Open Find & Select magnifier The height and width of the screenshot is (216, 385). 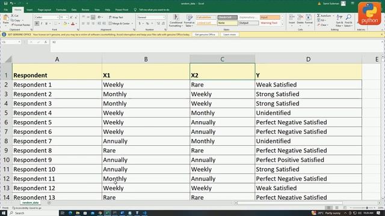tap(348, 20)
